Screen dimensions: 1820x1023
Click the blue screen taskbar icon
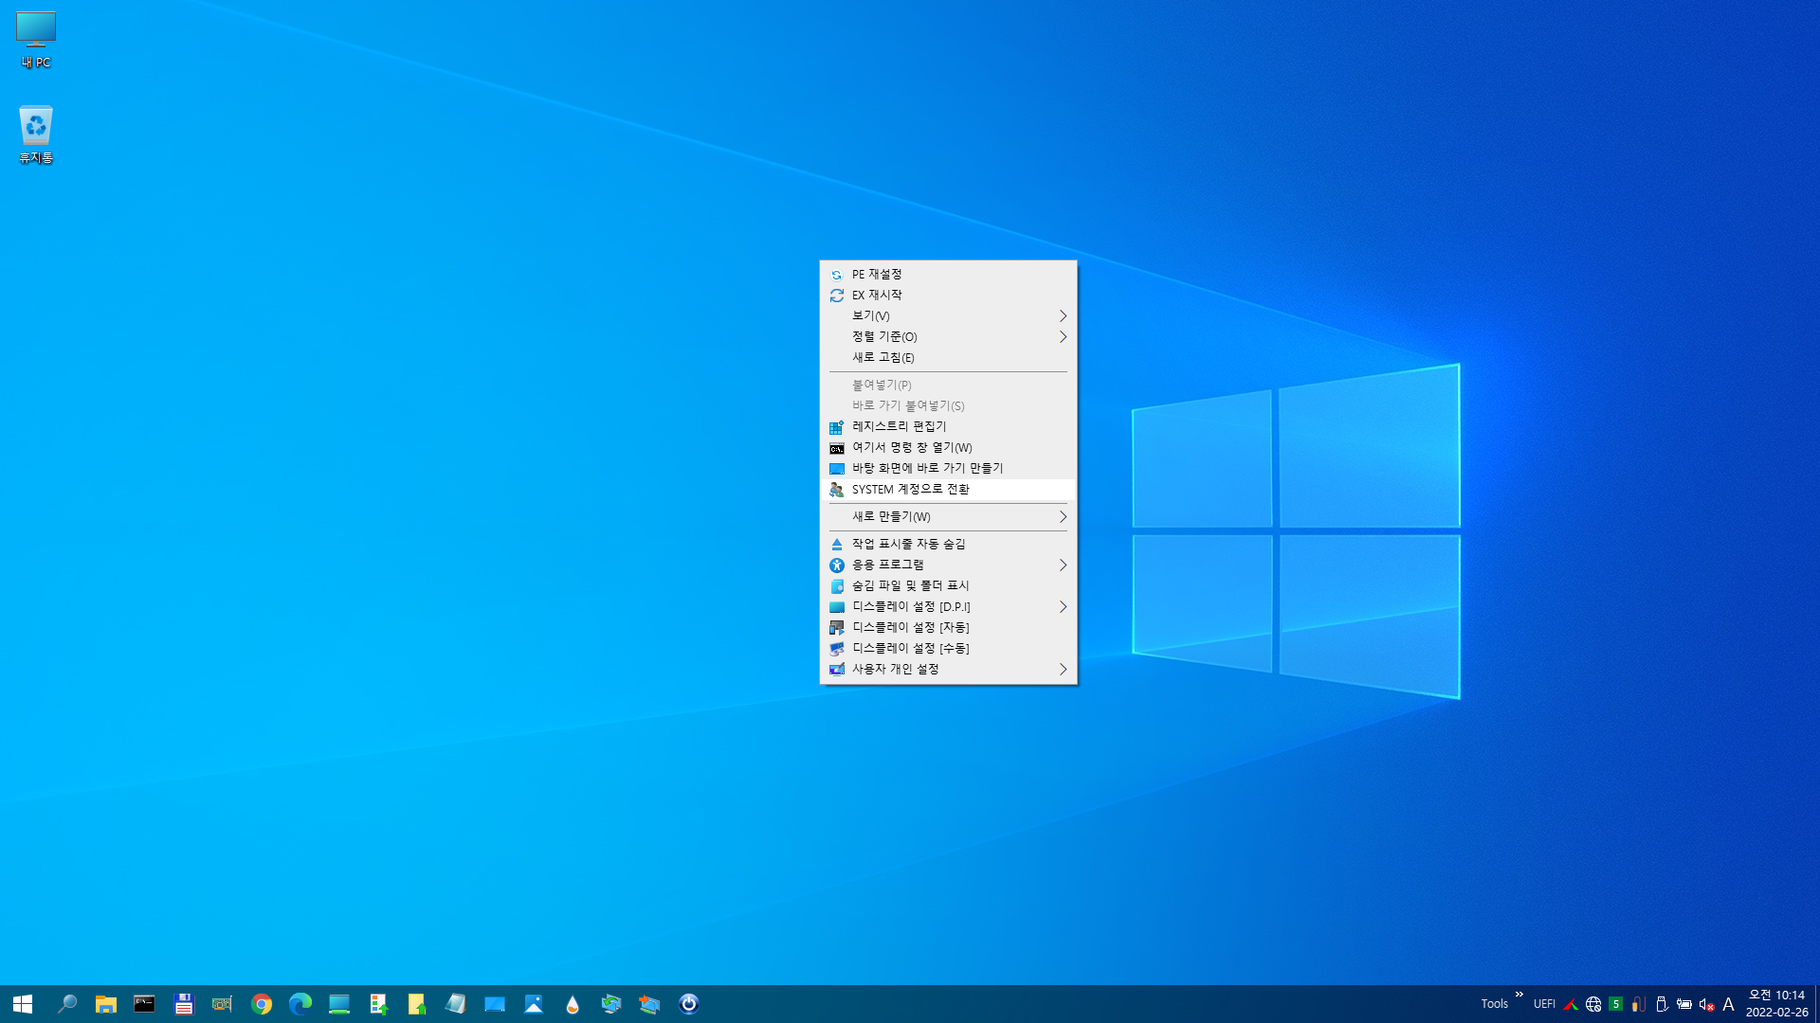coord(495,1004)
